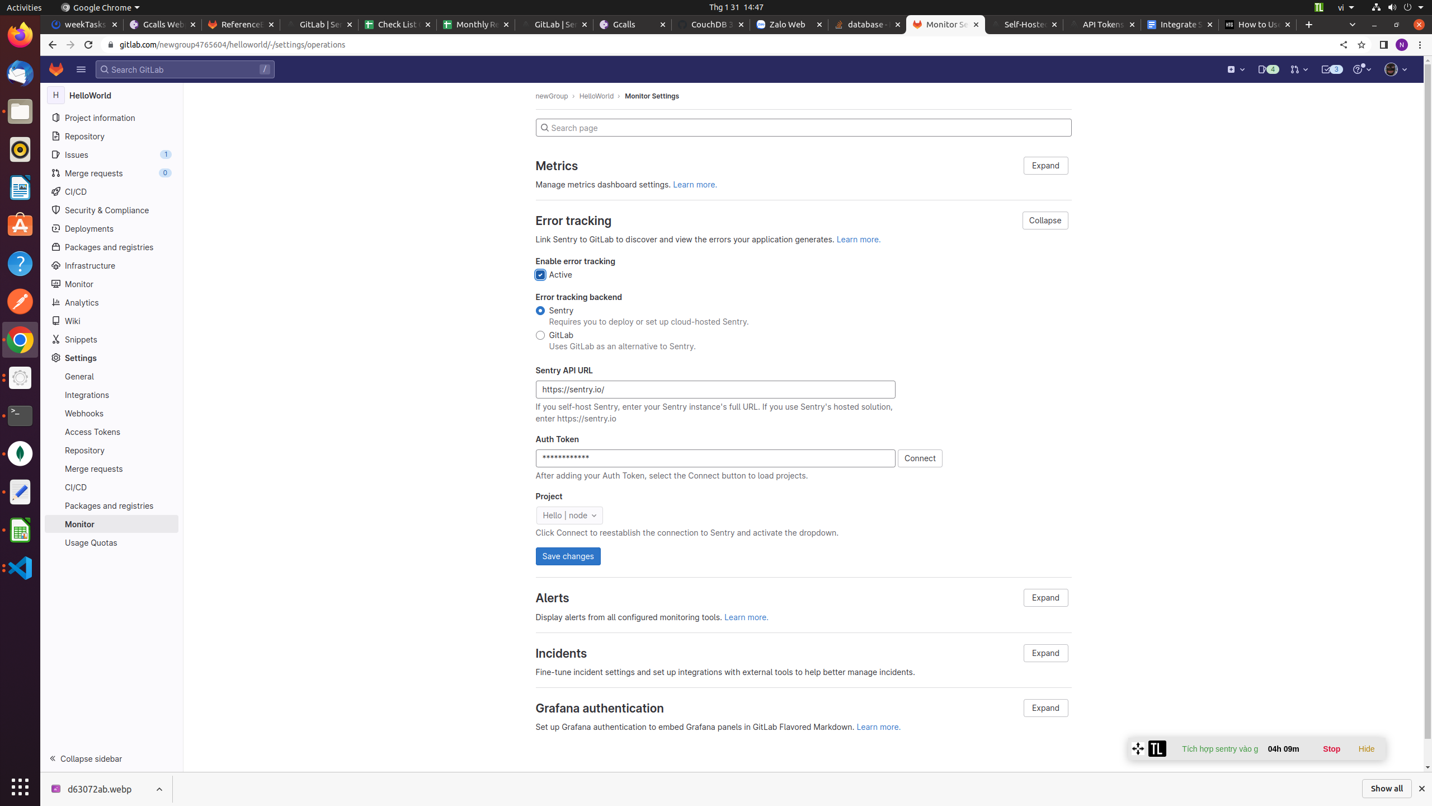Collapse the Error tracking section
Screen dimensions: 1432x806
tap(1044, 221)
